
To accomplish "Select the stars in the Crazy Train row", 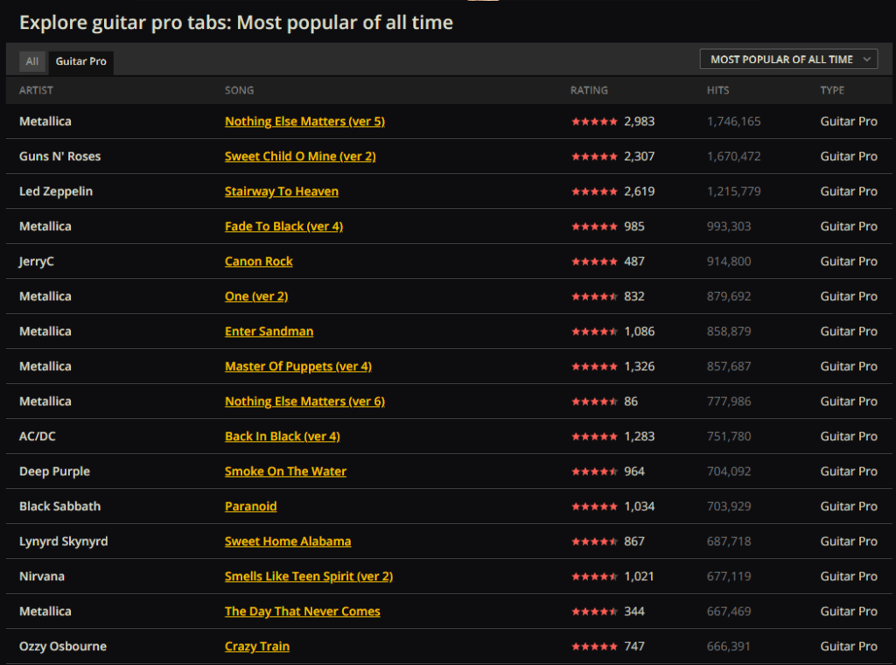I will click(594, 647).
